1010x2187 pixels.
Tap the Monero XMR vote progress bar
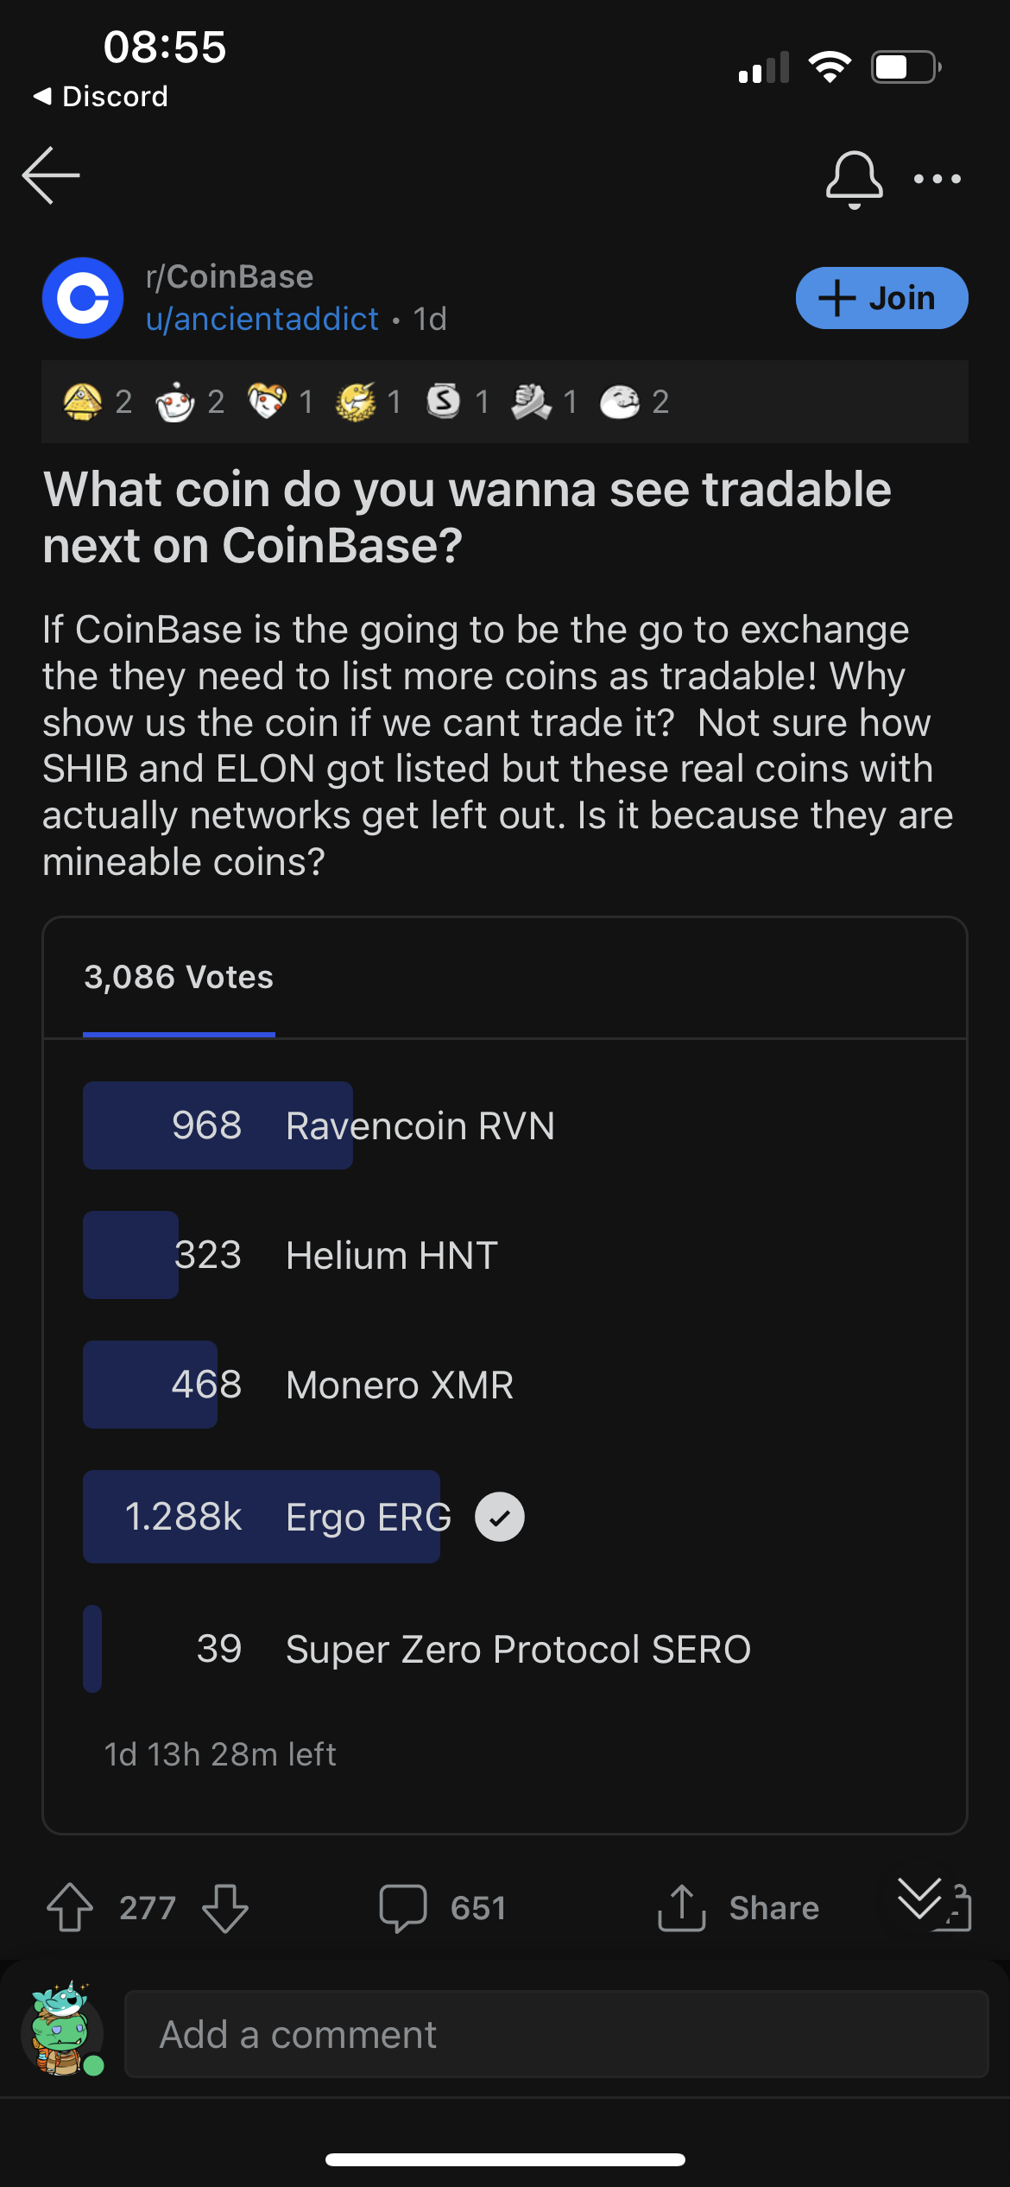coord(149,1385)
